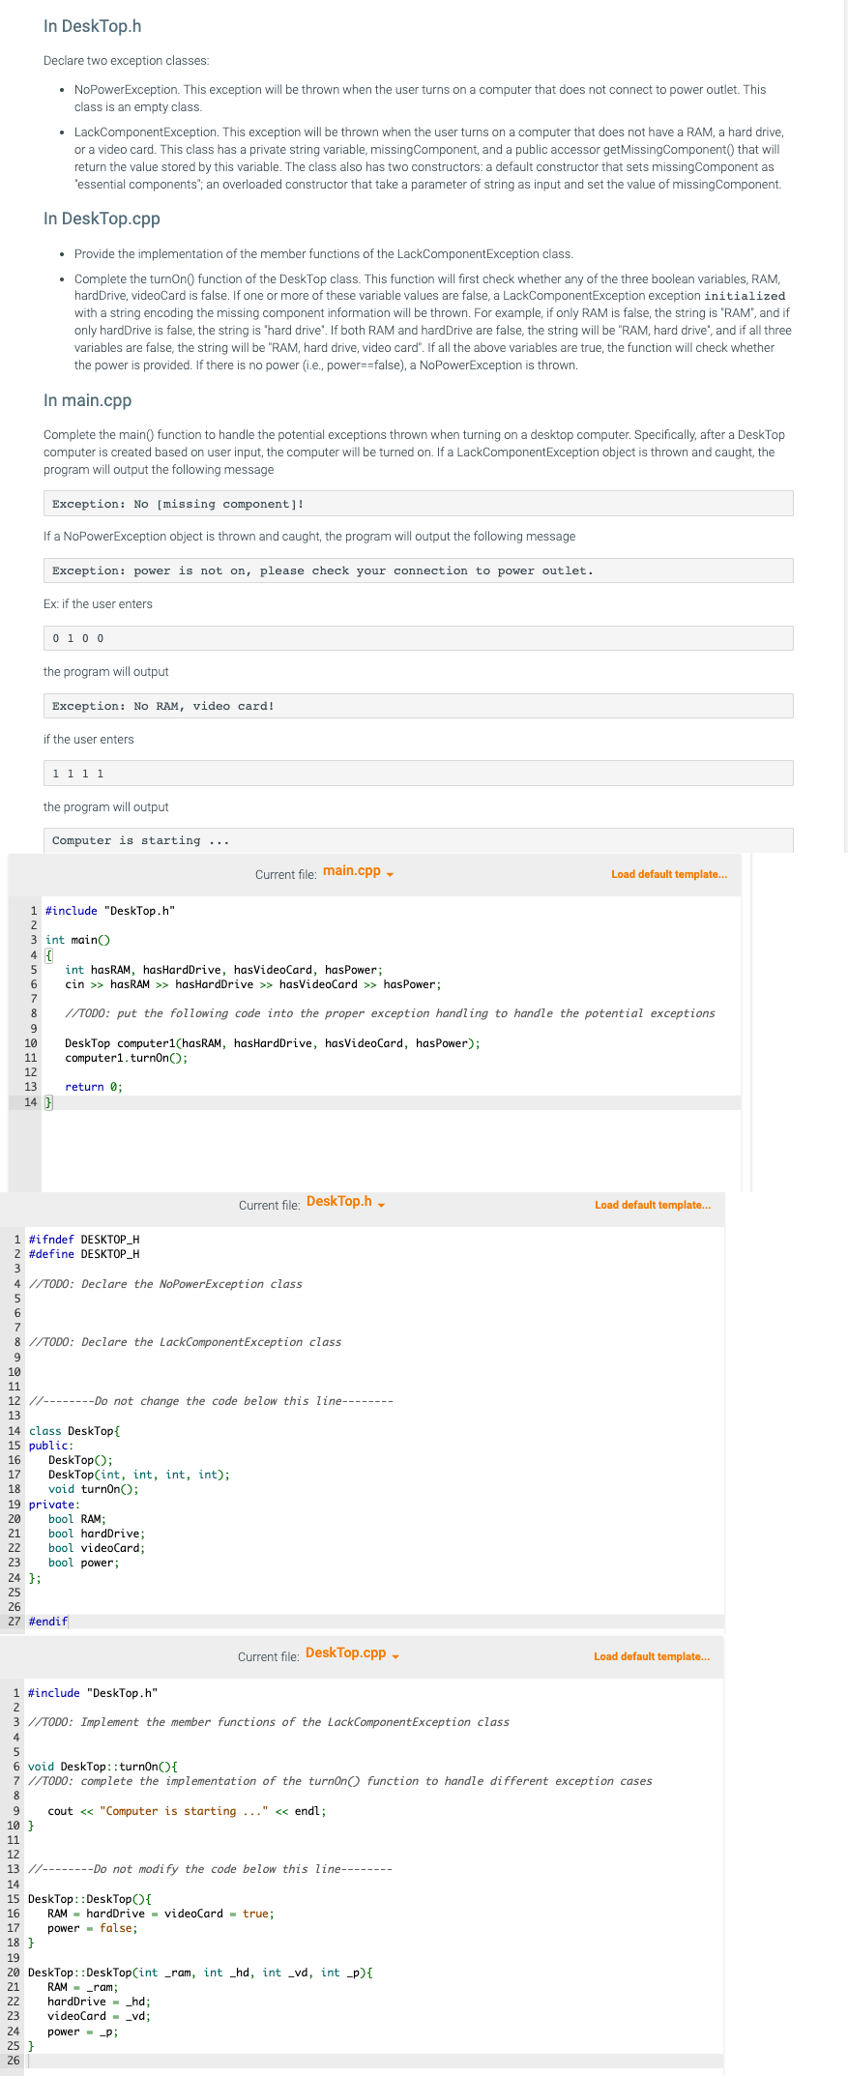Click the 'Do not modify the code below' comment
This screenshot has width=848, height=2076.
point(210,1869)
